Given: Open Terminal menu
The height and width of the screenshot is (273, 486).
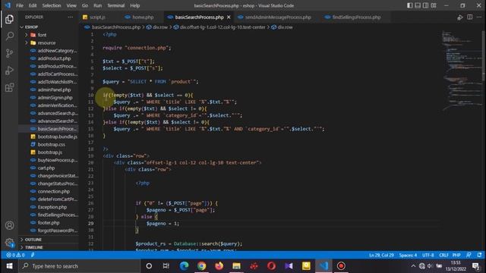Looking at the screenshot, I should [116, 5].
